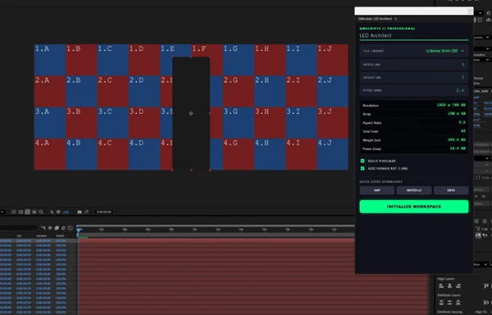Take a snapshot with the camera icon

point(80,212)
